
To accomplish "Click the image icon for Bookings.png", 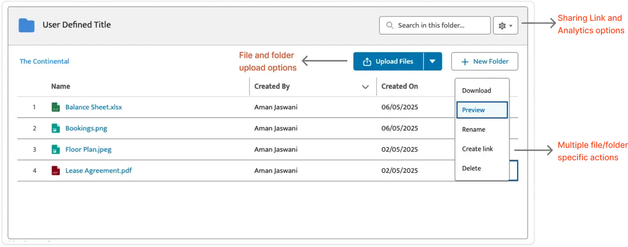I will pyautogui.click(x=55, y=128).
